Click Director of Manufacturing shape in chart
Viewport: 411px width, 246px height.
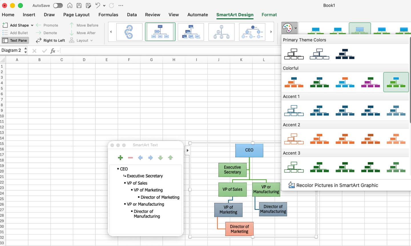coord(273,209)
